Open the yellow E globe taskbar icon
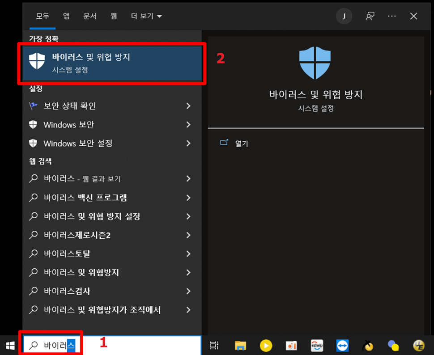The height and width of the screenshot is (355, 434). 419,346
